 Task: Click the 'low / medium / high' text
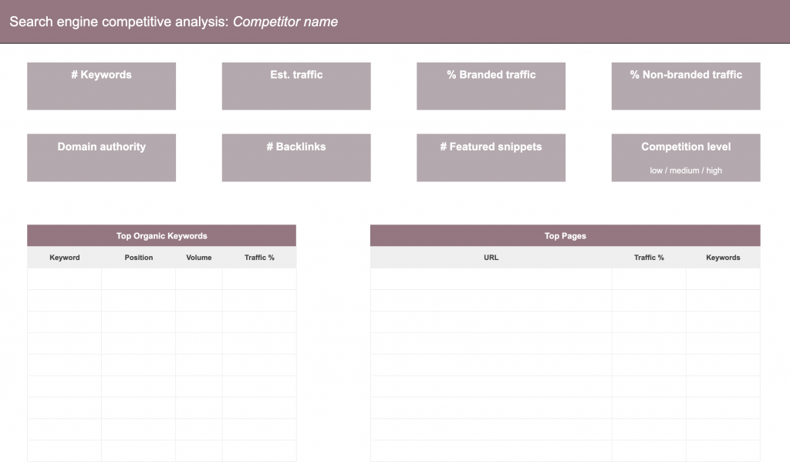[x=686, y=170]
